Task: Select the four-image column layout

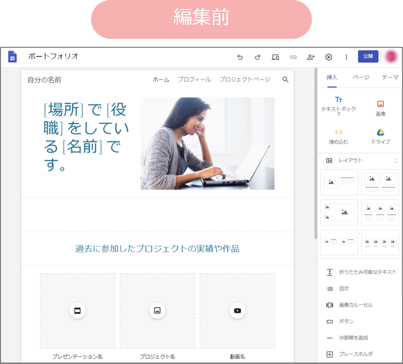Action: (x=380, y=242)
